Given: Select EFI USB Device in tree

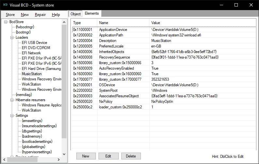Looking at the screenshot, I should (34, 43).
